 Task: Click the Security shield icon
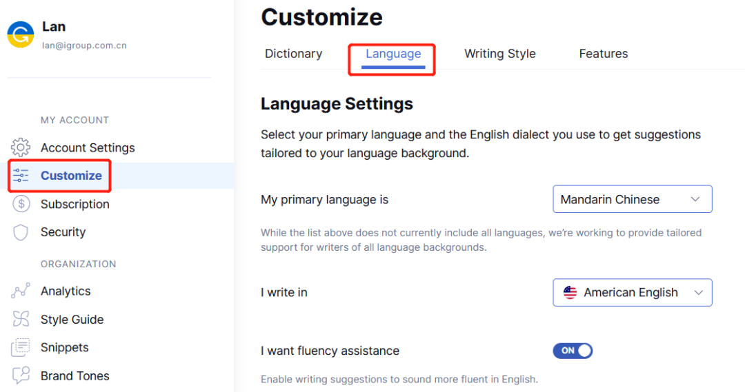tap(21, 232)
